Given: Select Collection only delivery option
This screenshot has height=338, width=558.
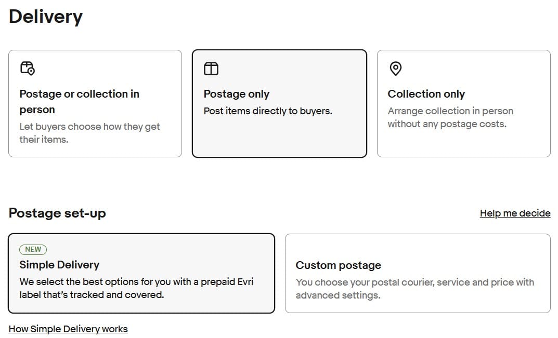Looking at the screenshot, I should (464, 103).
